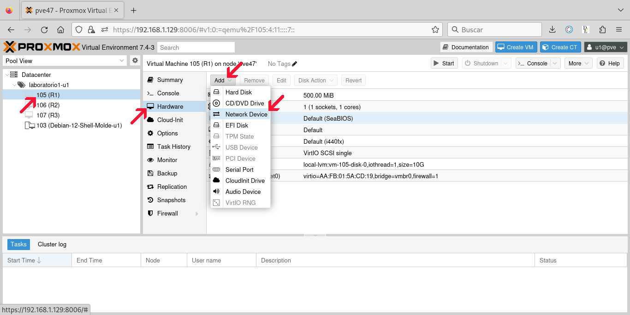Click the Create VM button

point(516,47)
